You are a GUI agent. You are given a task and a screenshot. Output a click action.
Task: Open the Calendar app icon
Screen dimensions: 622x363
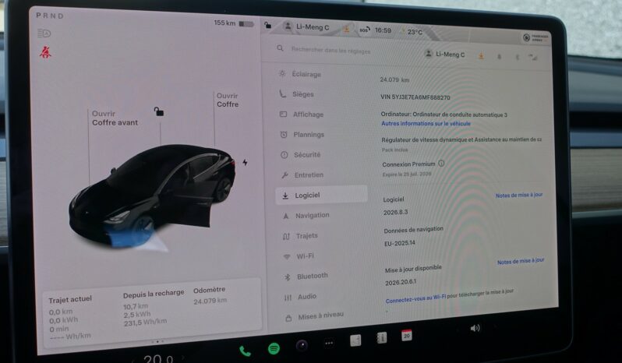coord(407,336)
